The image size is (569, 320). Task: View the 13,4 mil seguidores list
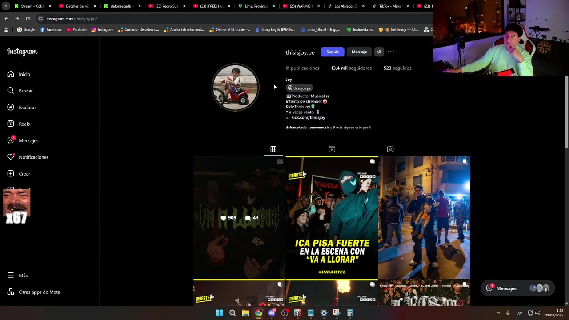[x=351, y=68]
